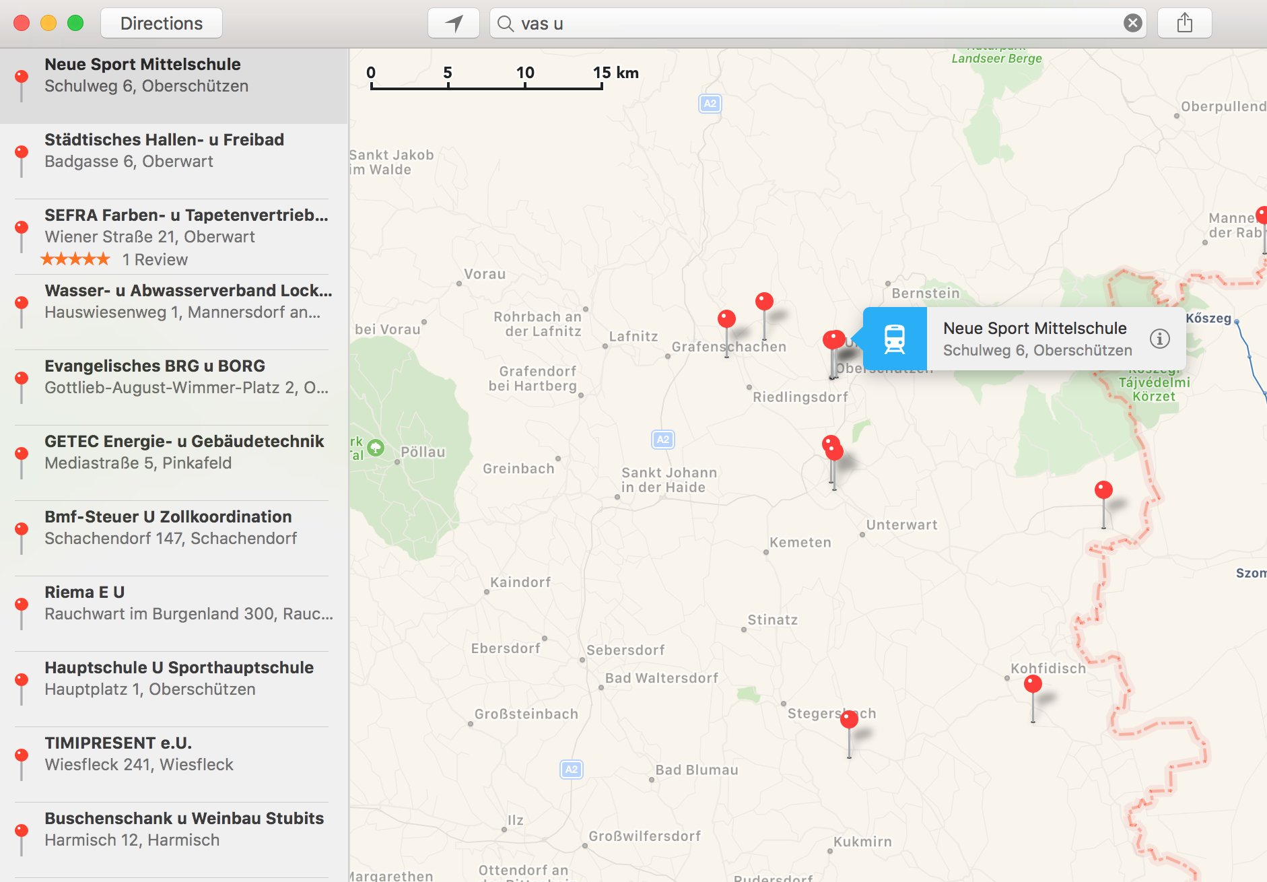Click the "Bad Blumau" town label

pos(697,770)
